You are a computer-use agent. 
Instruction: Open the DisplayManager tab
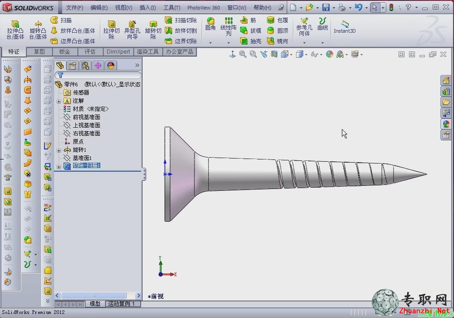pos(111,65)
